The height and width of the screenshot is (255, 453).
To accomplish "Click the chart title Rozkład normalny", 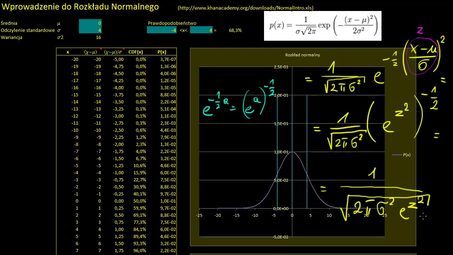I will [303, 55].
